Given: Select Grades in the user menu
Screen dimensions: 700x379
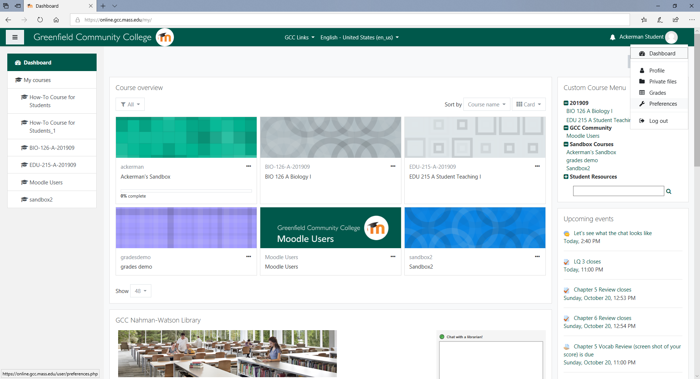Looking at the screenshot, I should (659, 93).
